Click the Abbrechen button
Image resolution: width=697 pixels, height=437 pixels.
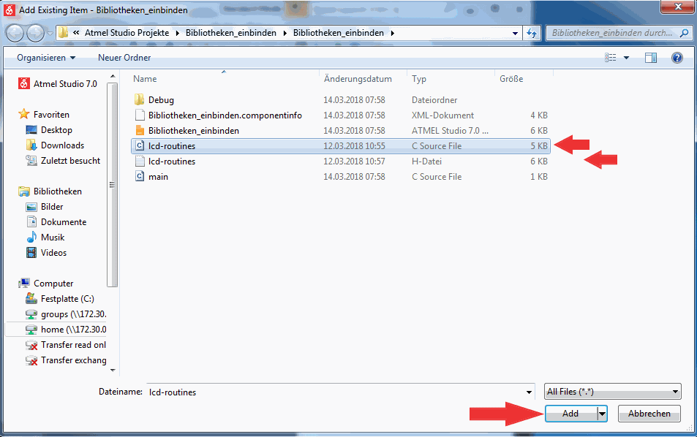click(x=649, y=414)
